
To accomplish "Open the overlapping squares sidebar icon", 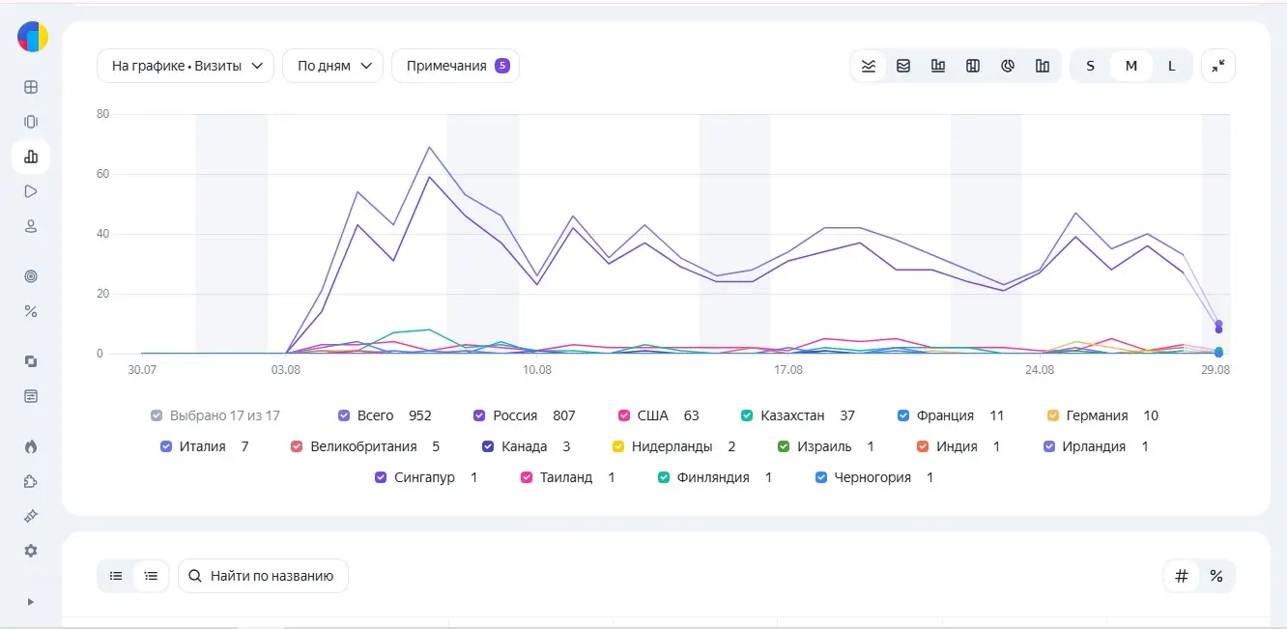I will tap(31, 361).
